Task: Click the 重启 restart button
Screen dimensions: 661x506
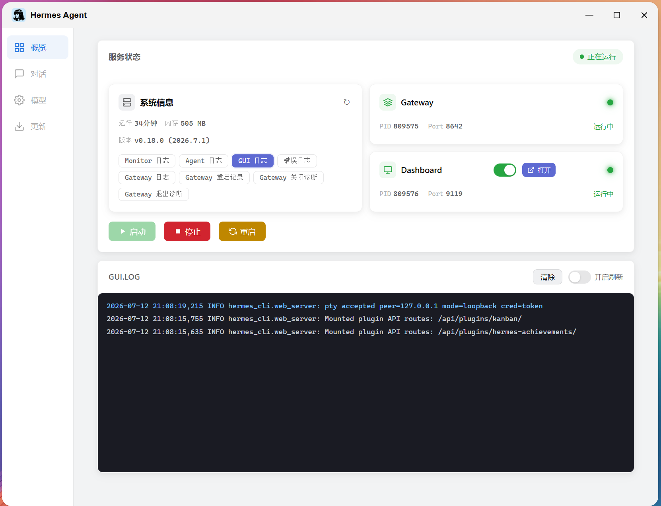Action: pyautogui.click(x=242, y=232)
